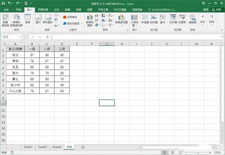Switch to the Page Layout (页面布局) tab
The height and width of the screenshot is (155, 225).
click(43, 10)
